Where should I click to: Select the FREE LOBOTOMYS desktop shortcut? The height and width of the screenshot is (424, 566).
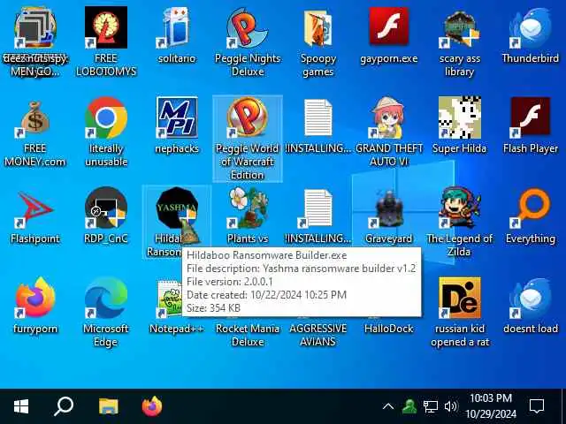pyautogui.click(x=106, y=27)
